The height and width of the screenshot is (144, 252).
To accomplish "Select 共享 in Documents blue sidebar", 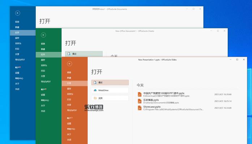I will click(x=17, y=54).
